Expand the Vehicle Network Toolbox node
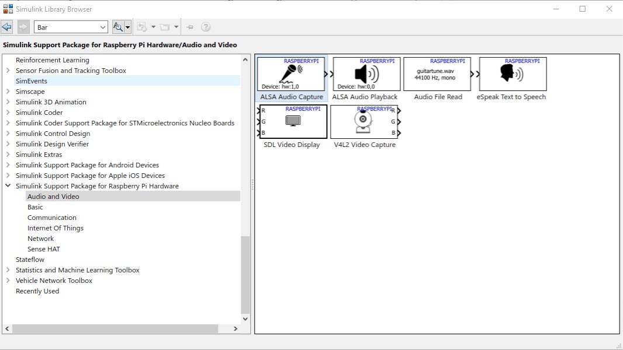 point(8,281)
